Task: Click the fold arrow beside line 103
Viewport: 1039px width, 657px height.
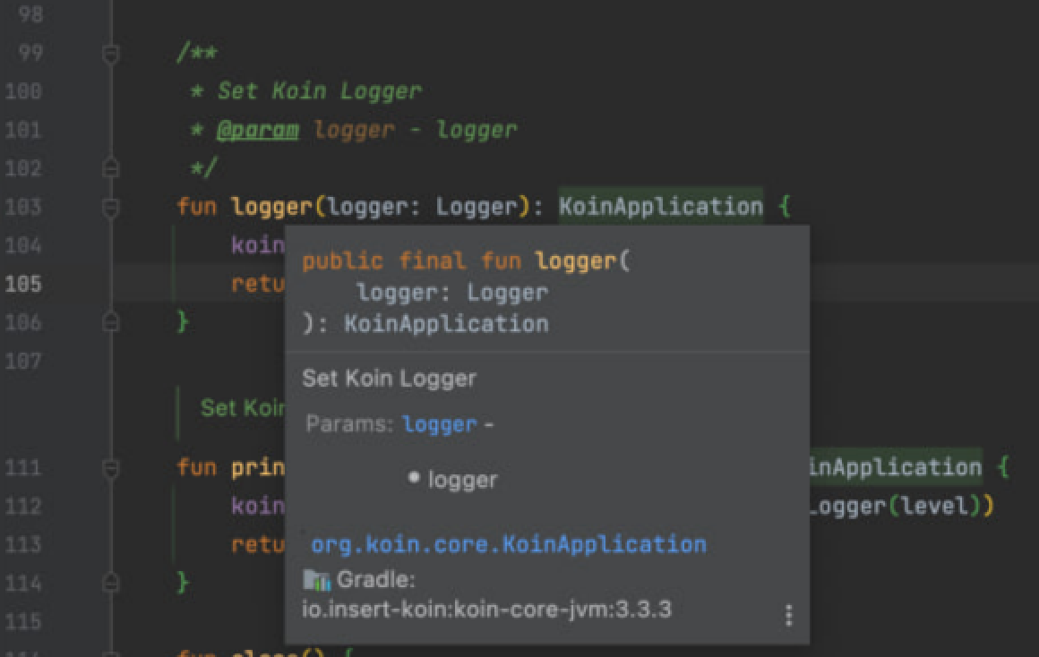Action: click(x=109, y=206)
